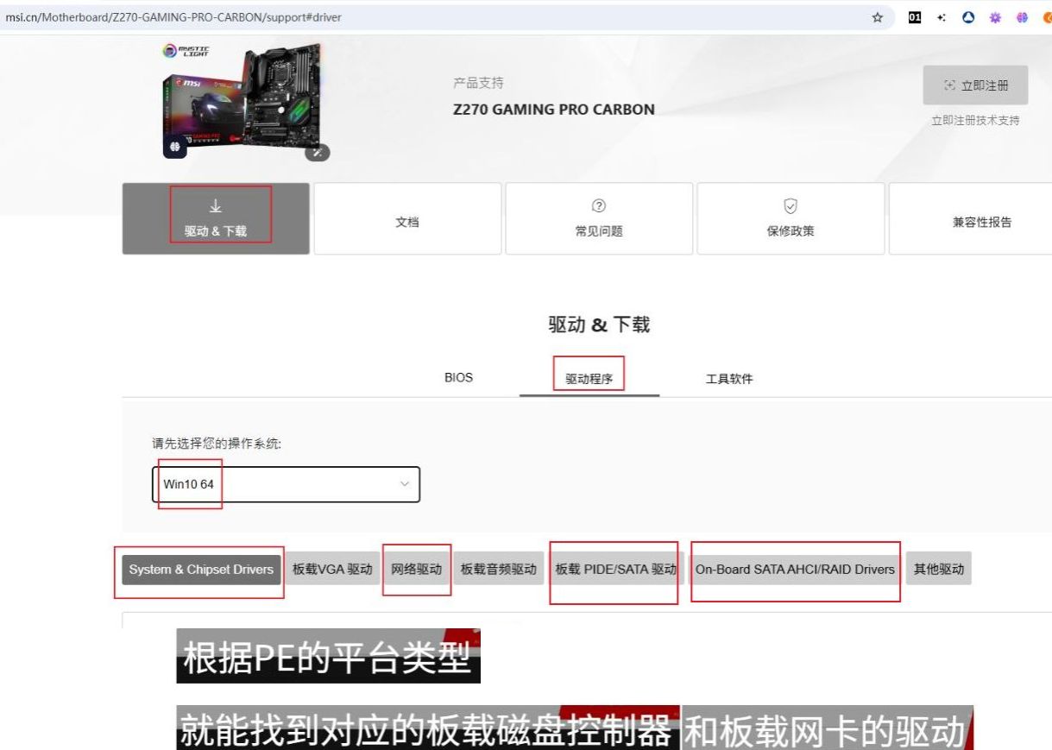Click the question mark icon above 常见问题
The height and width of the screenshot is (750, 1052).
point(599,205)
